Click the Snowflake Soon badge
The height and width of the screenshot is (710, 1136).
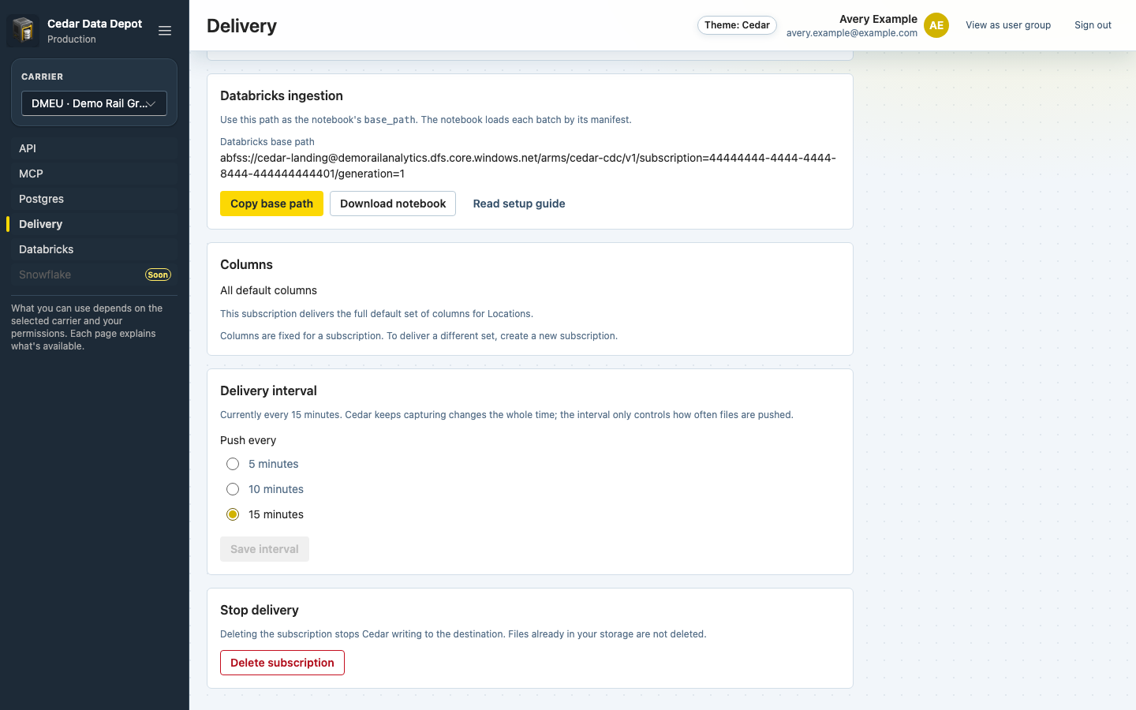coord(158,275)
